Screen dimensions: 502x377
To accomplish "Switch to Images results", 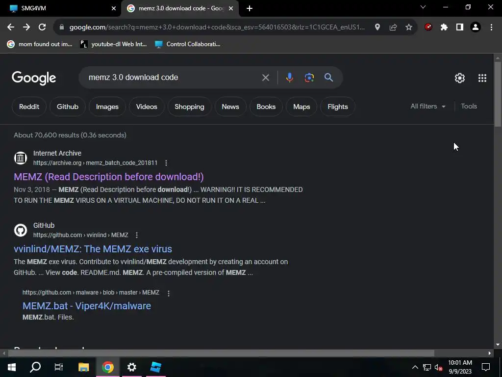I will point(107,107).
